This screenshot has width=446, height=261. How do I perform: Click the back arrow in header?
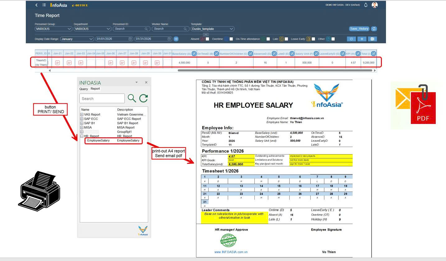point(36,5)
